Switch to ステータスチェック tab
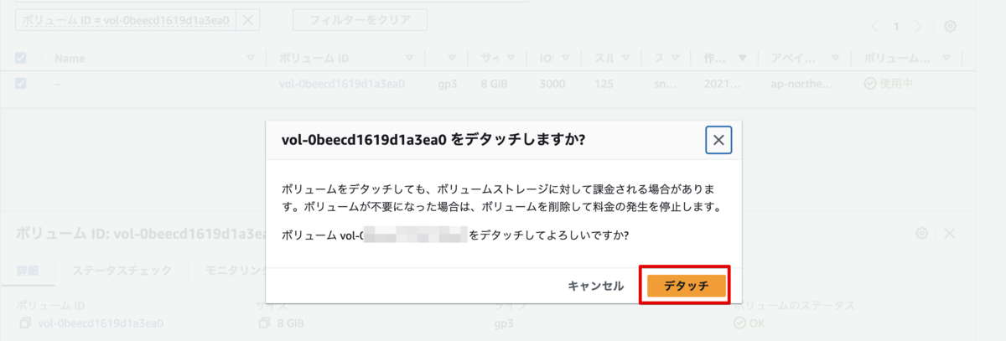The image size is (1006, 341). [122, 271]
